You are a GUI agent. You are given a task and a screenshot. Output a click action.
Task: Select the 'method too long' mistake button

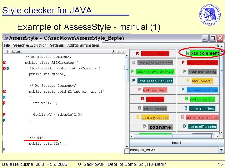198,99
